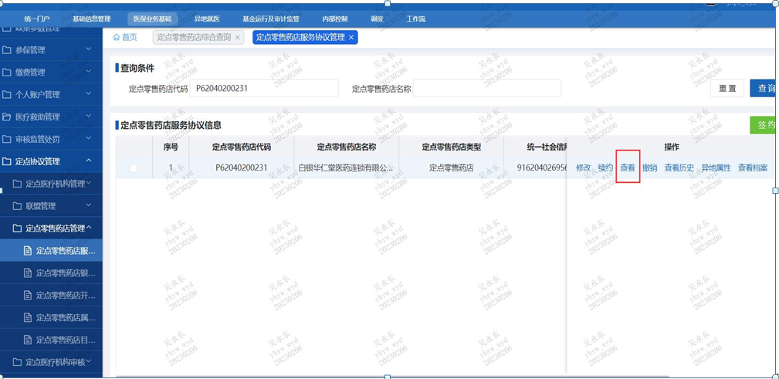
Task: Expand the 个人账户管理 chevron
Action: coord(89,94)
